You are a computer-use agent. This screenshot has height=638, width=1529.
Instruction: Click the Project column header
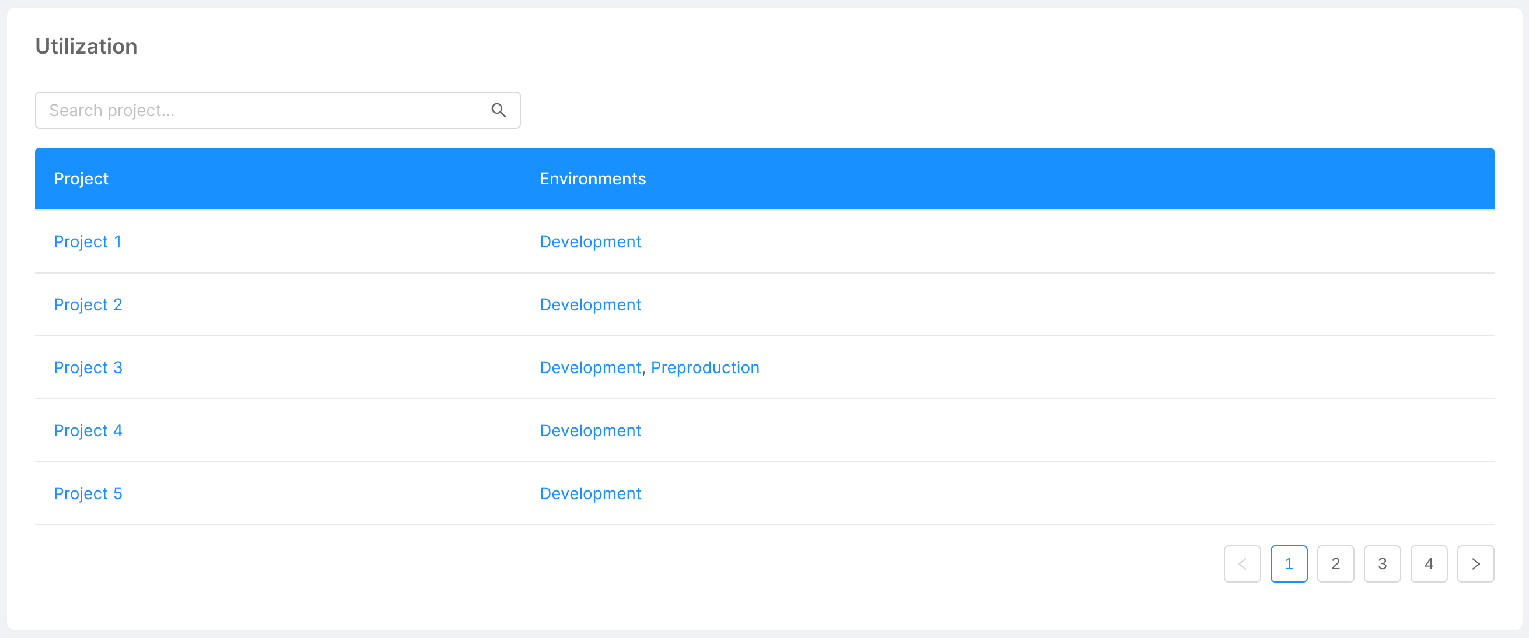[81, 178]
